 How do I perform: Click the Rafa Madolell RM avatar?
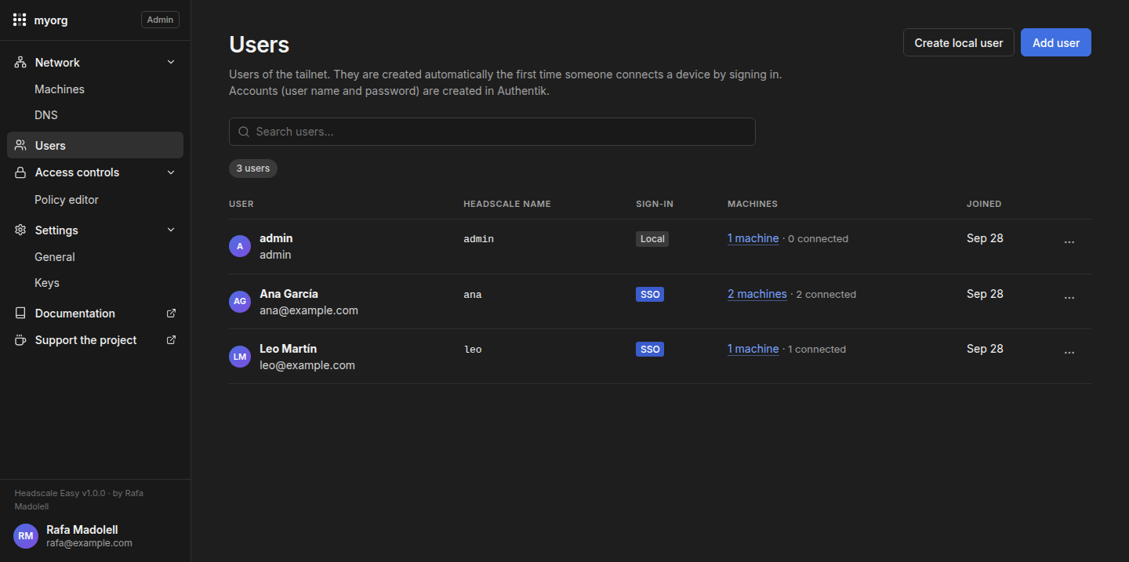tap(26, 536)
